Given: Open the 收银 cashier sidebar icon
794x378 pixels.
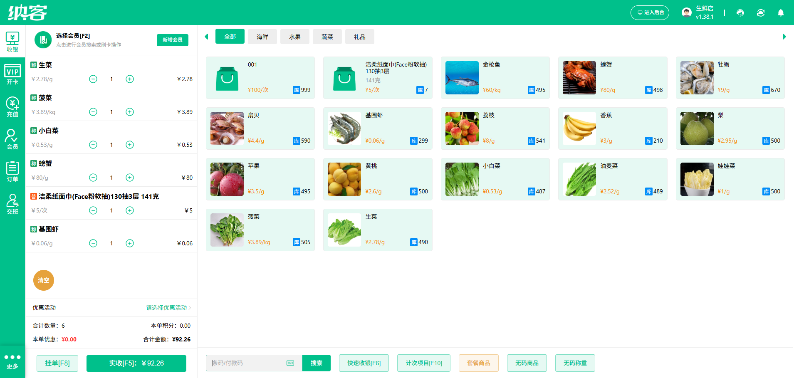Looking at the screenshot, I should [x=12, y=42].
